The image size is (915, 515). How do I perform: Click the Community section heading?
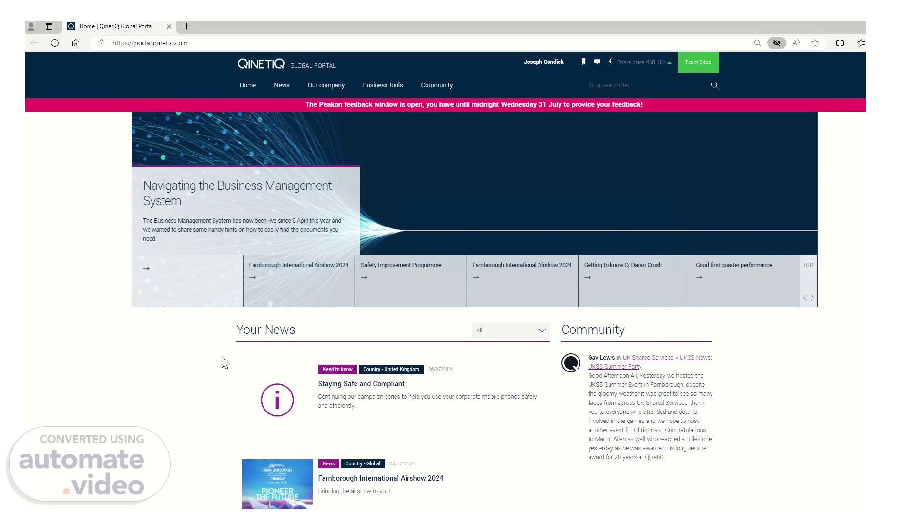coord(593,330)
